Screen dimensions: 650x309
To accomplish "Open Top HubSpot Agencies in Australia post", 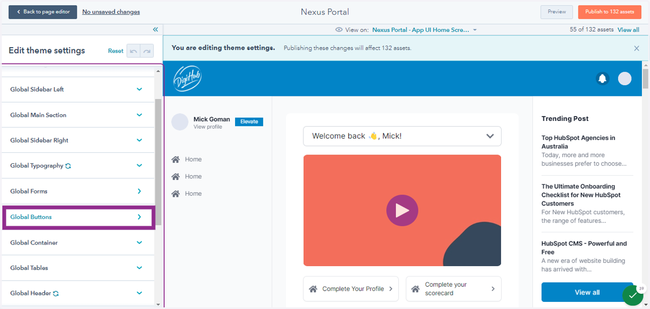I will 578,142.
